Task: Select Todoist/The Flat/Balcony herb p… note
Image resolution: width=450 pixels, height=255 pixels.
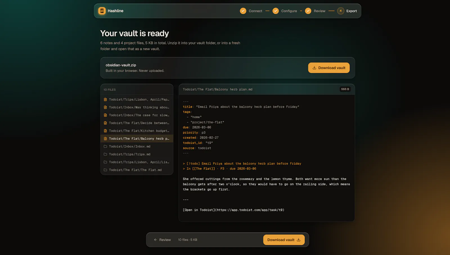Action: click(137, 139)
